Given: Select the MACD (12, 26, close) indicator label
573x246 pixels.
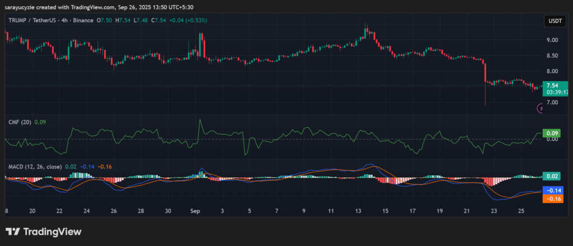Looking at the screenshot, I should click(34, 166).
